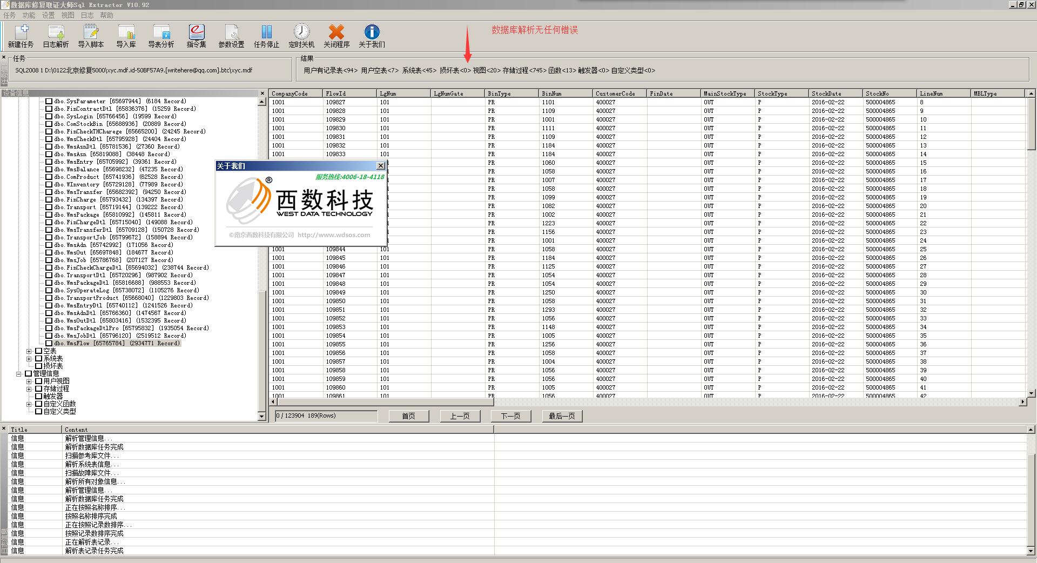Check the dbo.WmsFlow checkbox
Screen dimensions: 1037x563
click(49, 343)
